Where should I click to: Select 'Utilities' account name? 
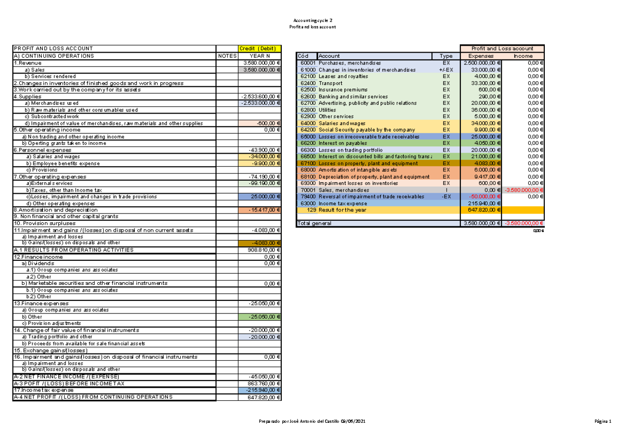point(327,110)
